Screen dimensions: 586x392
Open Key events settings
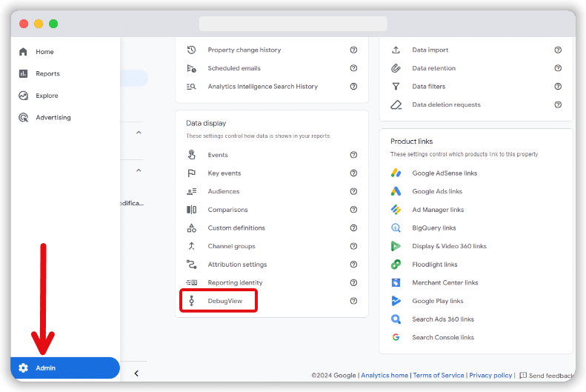[224, 173]
